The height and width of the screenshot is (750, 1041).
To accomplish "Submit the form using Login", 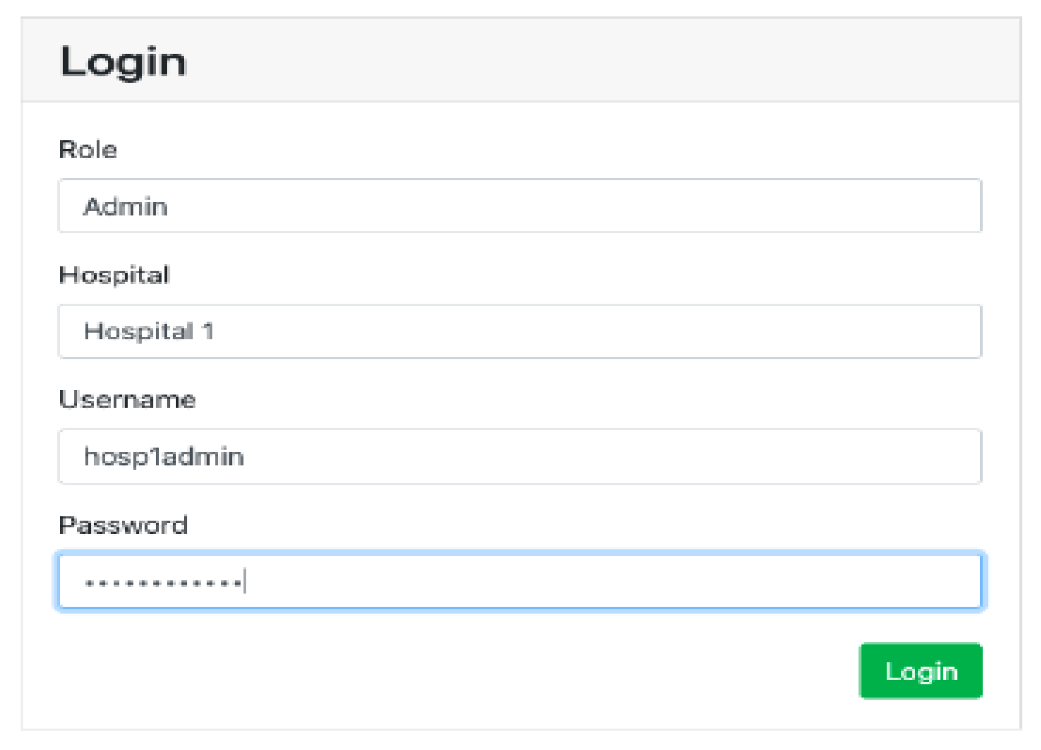I will click(x=920, y=671).
